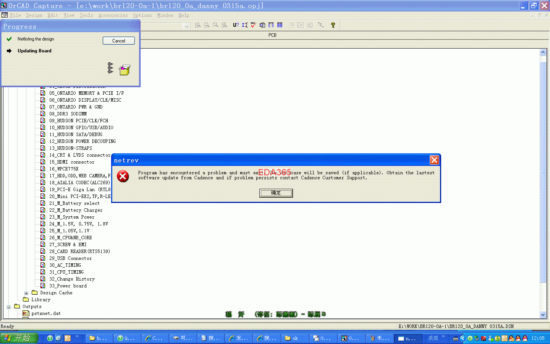Click the bill of materials toolbar icon
This screenshot has width=550, height=344.
(280, 25)
